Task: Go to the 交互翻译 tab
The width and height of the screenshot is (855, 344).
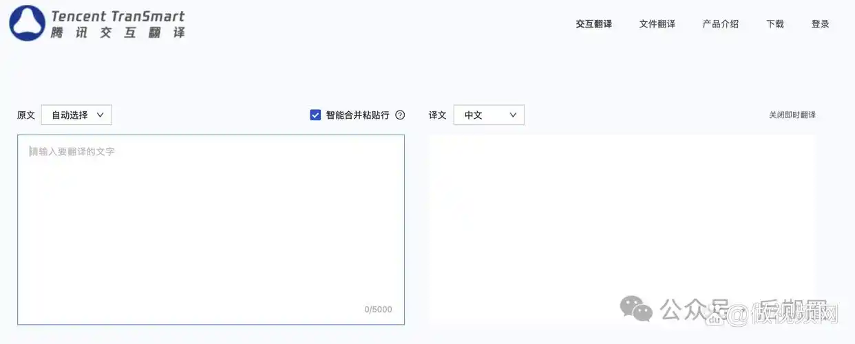Action: click(593, 24)
